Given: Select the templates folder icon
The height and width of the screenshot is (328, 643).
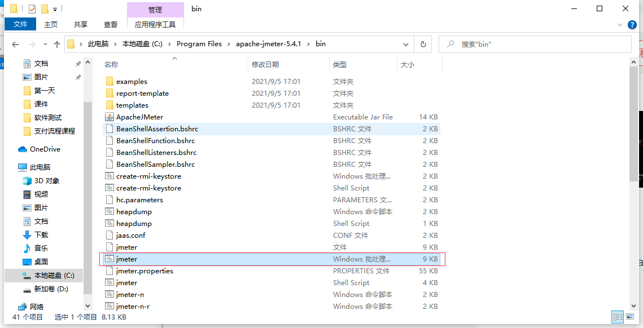Looking at the screenshot, I should pos(109,105).
